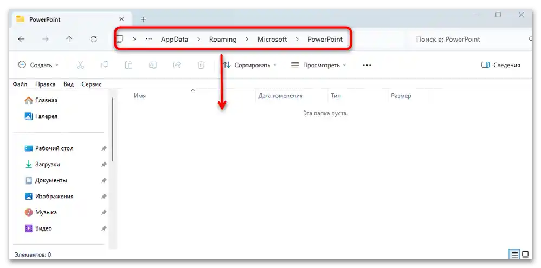This screenshot has height=268, width=541.
Task: Switch to large thumbnails view icon
Action: pyautogui.click(x=525, y=254)
